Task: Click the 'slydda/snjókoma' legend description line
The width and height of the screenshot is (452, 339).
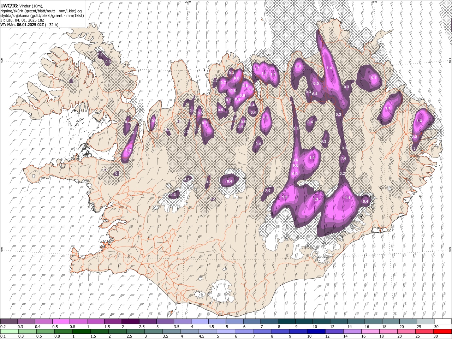Action: point(42,16)
